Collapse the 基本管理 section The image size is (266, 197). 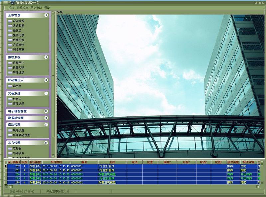tap(46, 15)
